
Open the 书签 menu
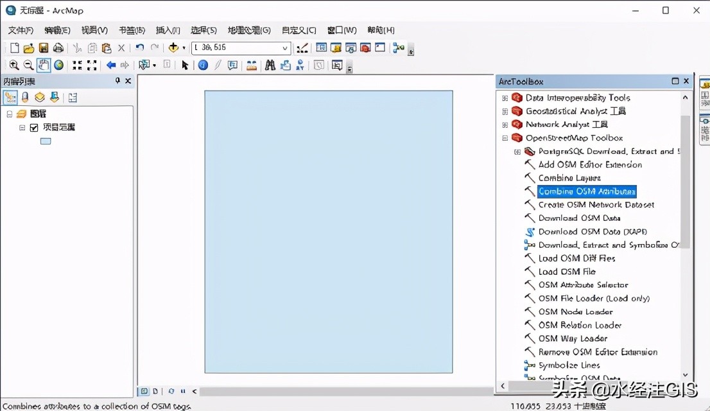pyautogui.click(x=132, y=30)
